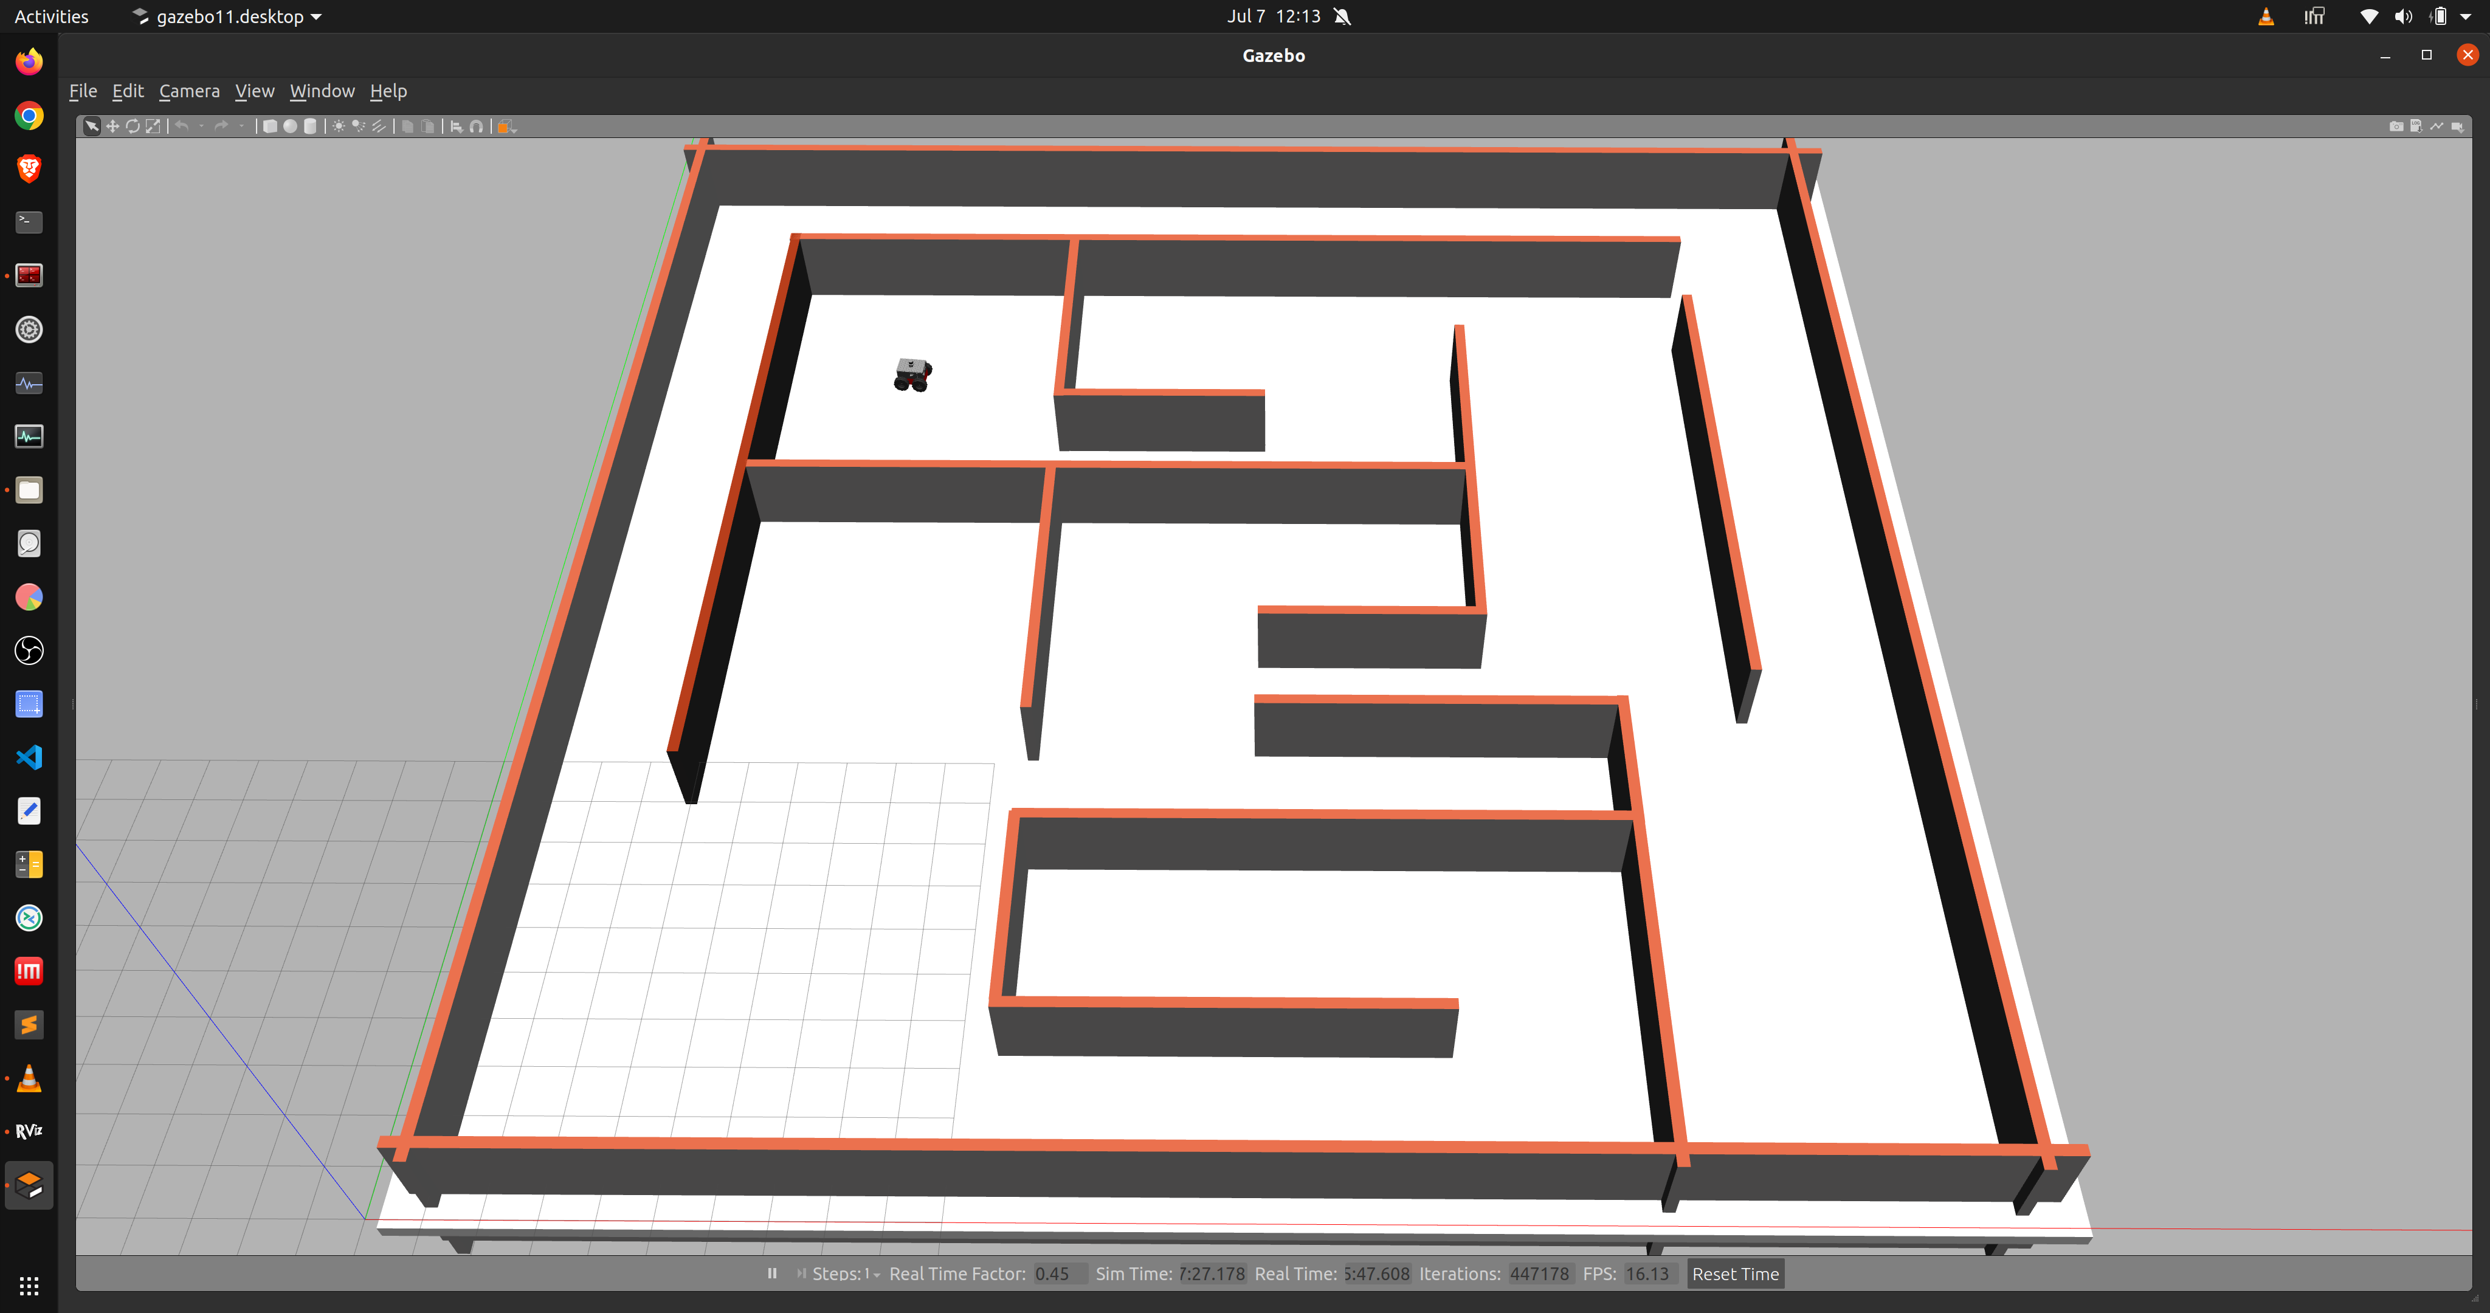Image resolution: width=2490 pixels, height=1313 pixels.
Task: Open the data logging tool
Action: coord(2416,126)
